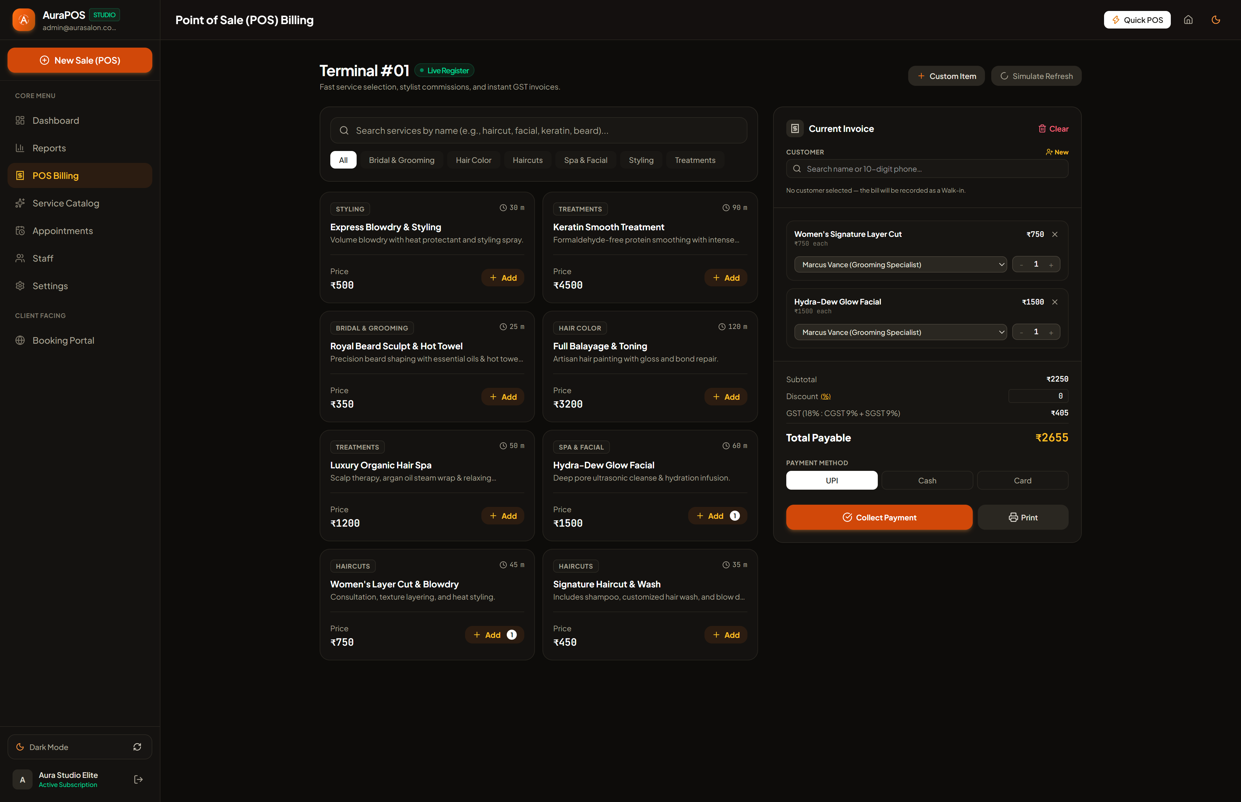Remove Hydra-Dew Glow Facial invoice line

tap(1055, 302)
